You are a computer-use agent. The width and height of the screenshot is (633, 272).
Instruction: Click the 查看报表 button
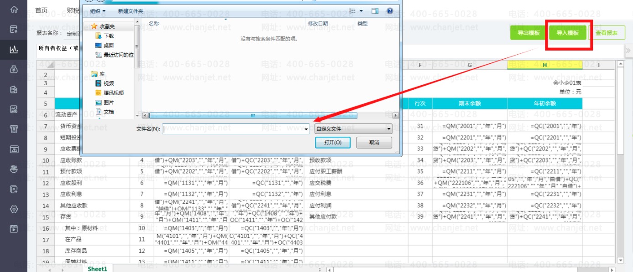(x=607, y=33)
